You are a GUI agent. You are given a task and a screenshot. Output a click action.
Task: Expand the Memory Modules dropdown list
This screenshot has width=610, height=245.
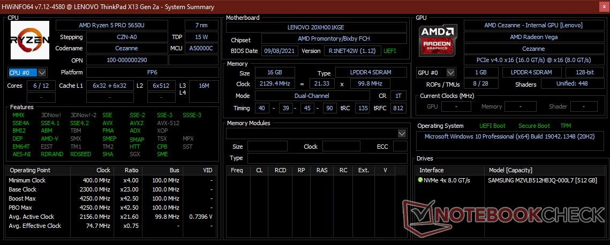coord(402,134)
